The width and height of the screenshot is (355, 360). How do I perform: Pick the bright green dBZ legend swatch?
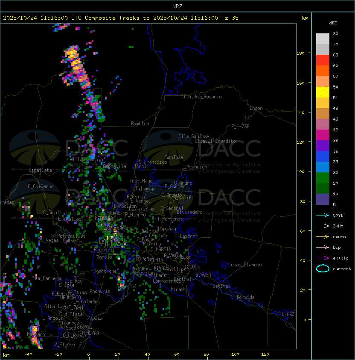tap(323, 178)
